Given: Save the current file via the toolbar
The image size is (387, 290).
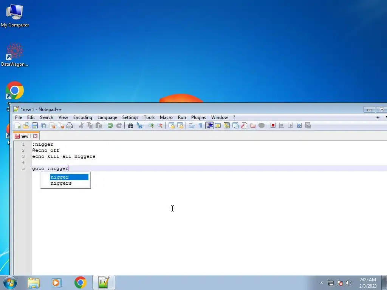Looking at the screenshot, I should click(x=35, y=125).
